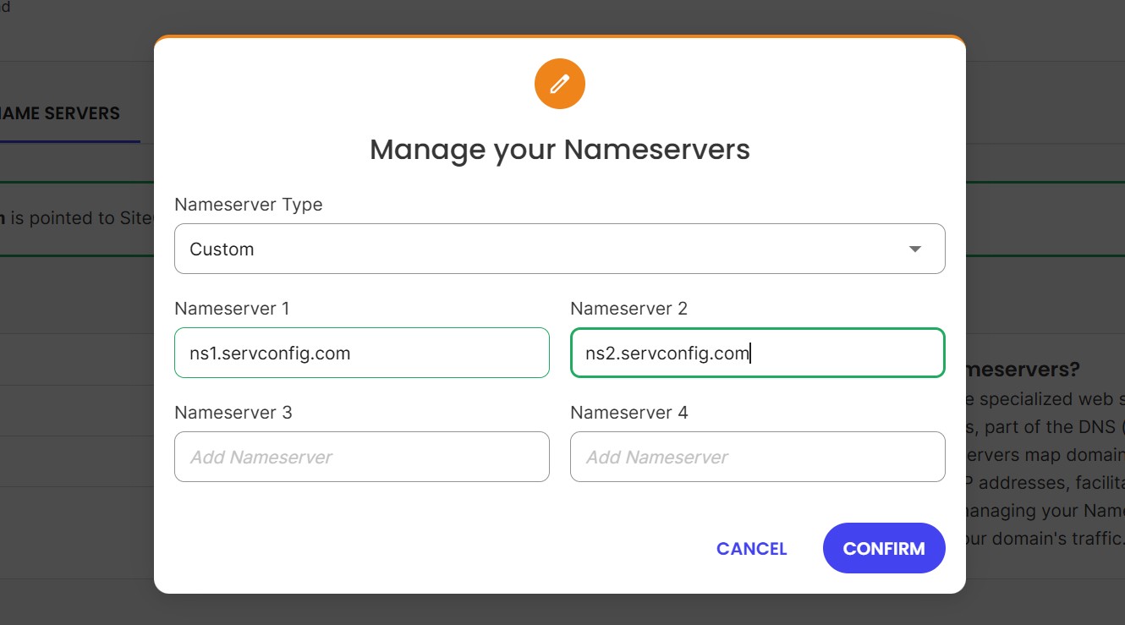Click the Nameserver 4 Add Nameserver field
The image size is (1125, 625).
point(757,457)
